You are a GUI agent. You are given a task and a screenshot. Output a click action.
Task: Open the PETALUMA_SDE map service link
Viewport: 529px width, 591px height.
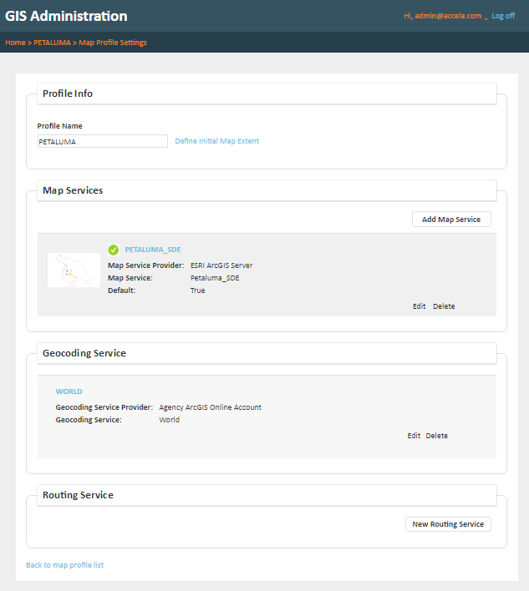[153, 250]
